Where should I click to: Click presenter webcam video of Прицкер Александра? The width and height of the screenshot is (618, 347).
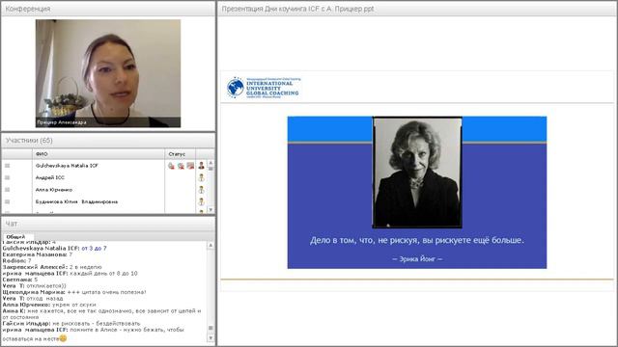tap(108, 73)
